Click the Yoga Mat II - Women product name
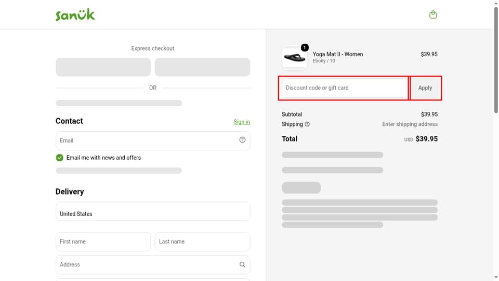This screenshot has width=499, height=281. coord(338,54)
